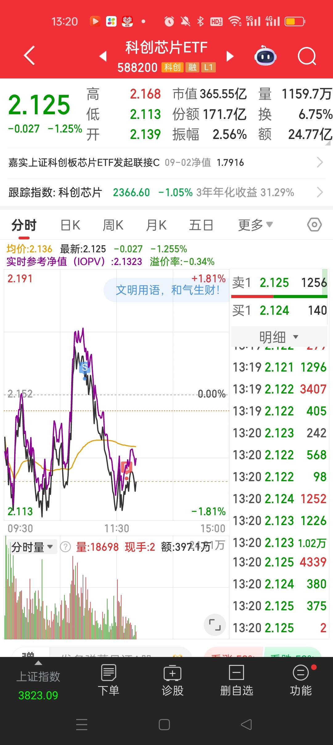Screen dimensions: 333x745
Task: Tap Android back triangle button
Action: pos(246,724)
